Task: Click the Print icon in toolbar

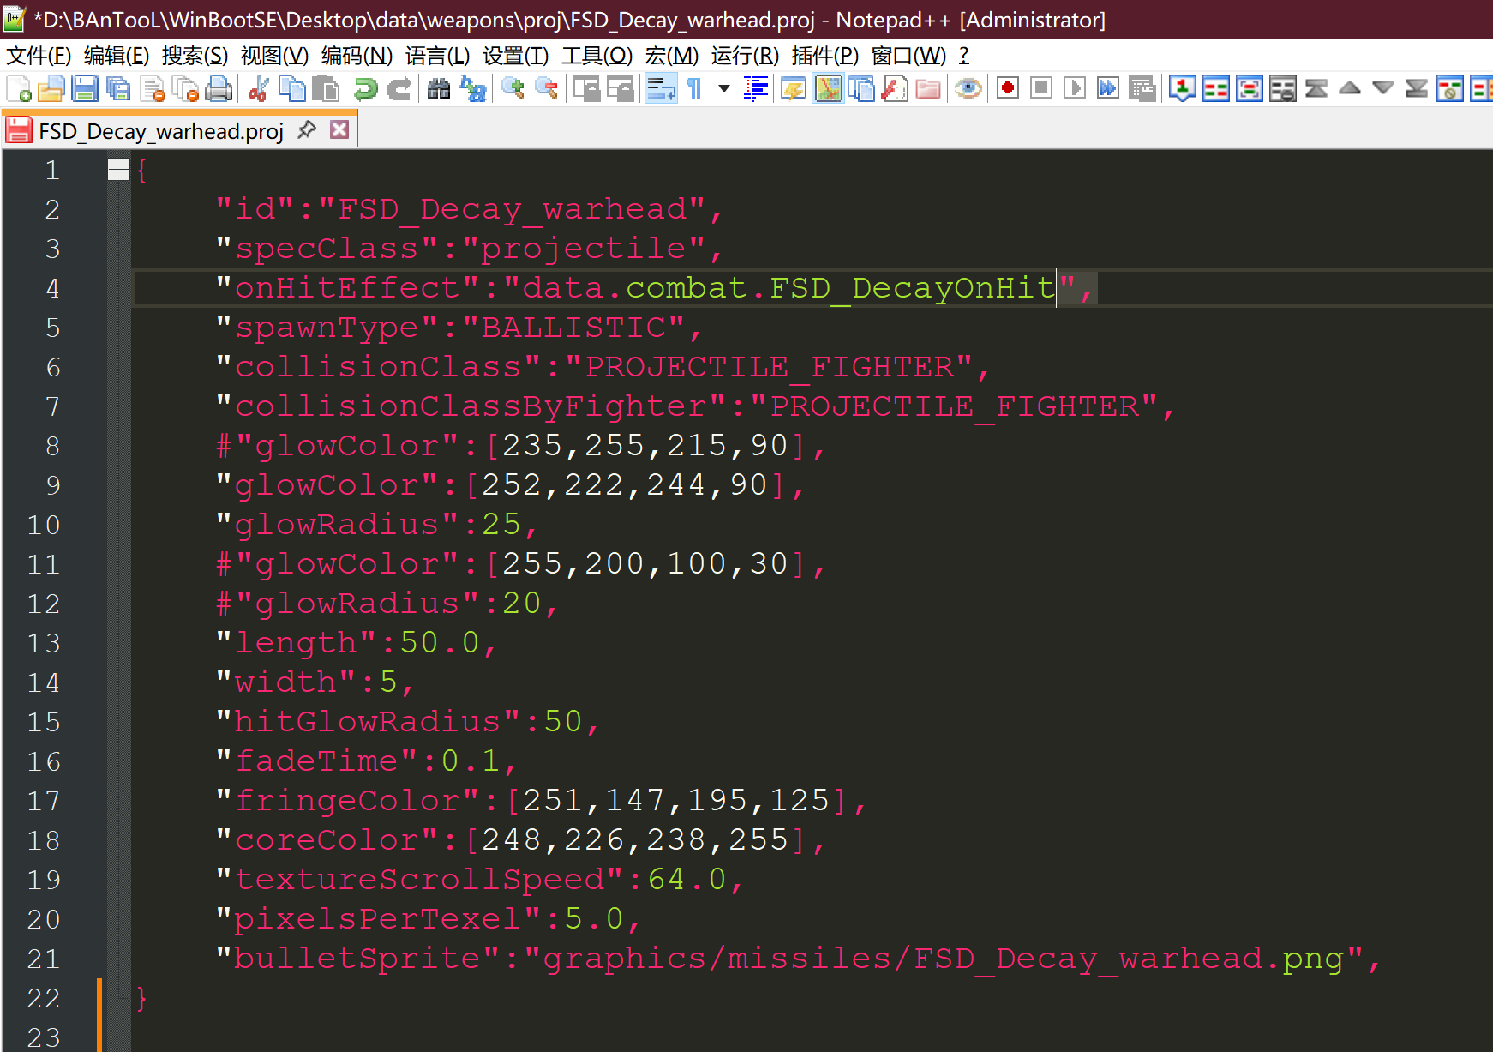Action: click(x=219, y=88)
